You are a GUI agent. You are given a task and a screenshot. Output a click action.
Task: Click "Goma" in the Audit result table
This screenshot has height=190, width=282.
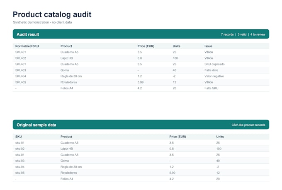click(x=65, y=70)
